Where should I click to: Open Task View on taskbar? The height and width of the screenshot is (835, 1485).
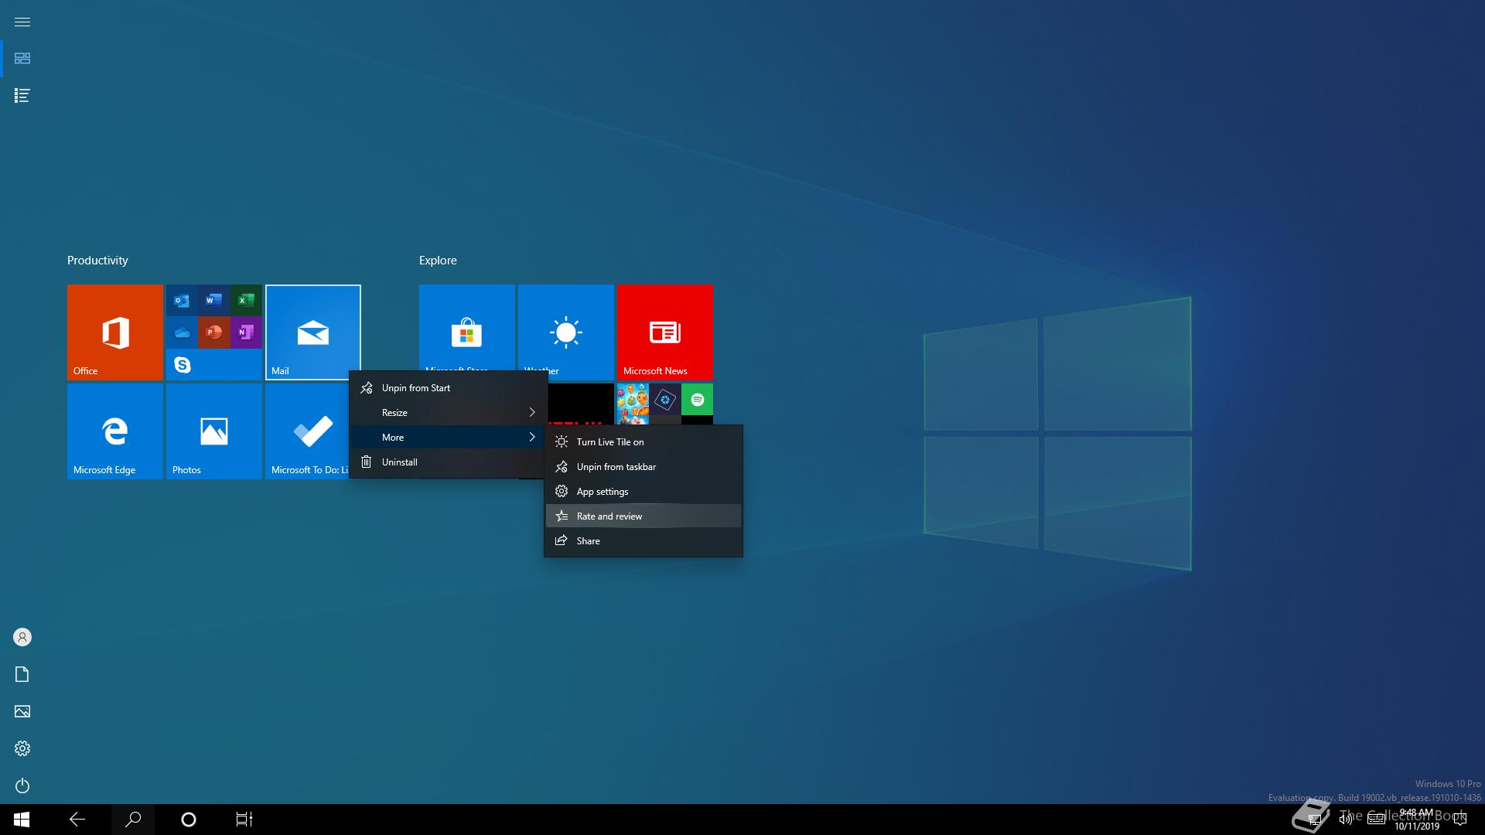[x=244, y=820]
